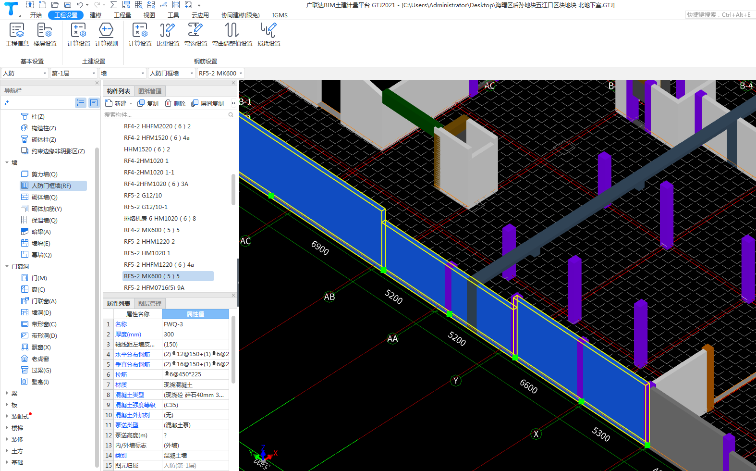
Task: Switch to the 开始 ribbon tab
Action: (36, 15)
